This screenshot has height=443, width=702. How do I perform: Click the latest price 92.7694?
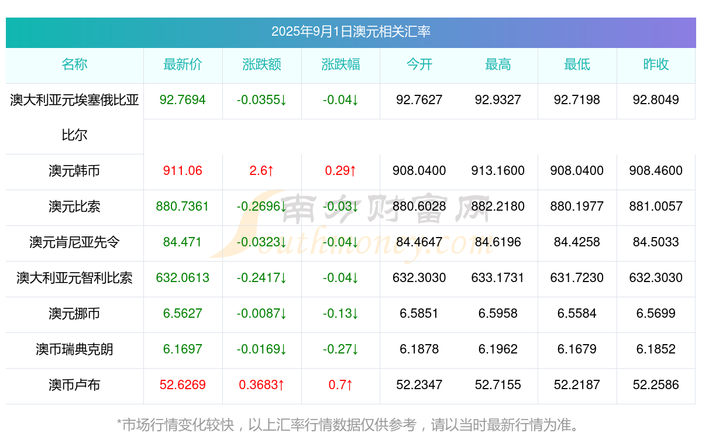coord(183,100)
